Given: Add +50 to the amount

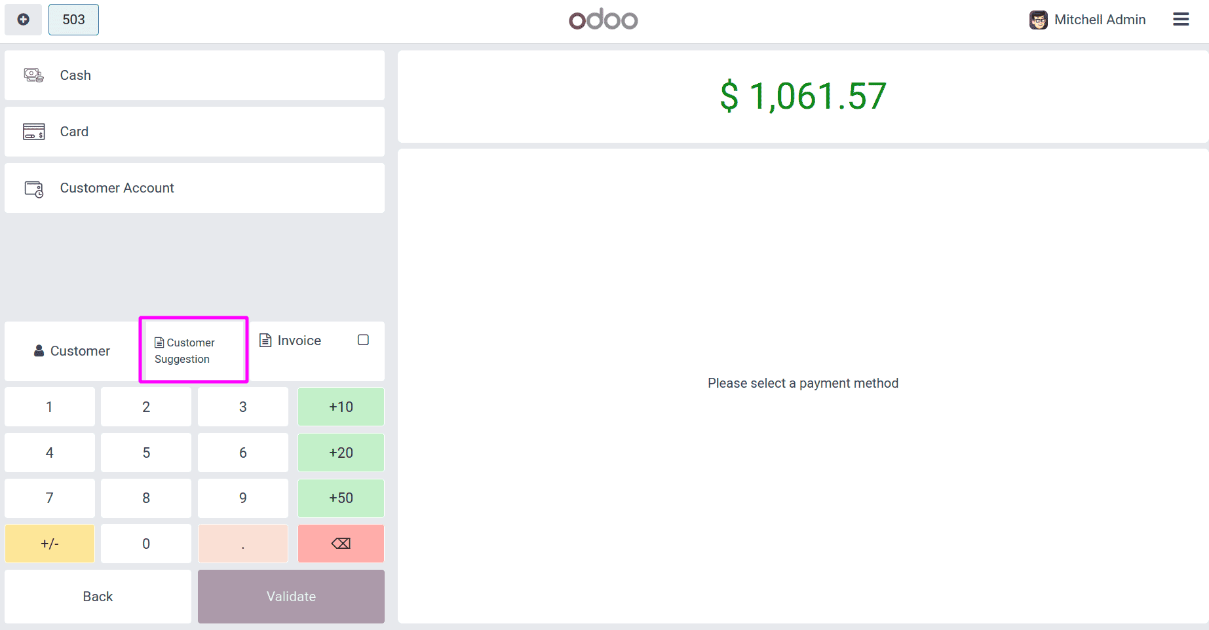Looking at the screenshot, I should 341,498.
